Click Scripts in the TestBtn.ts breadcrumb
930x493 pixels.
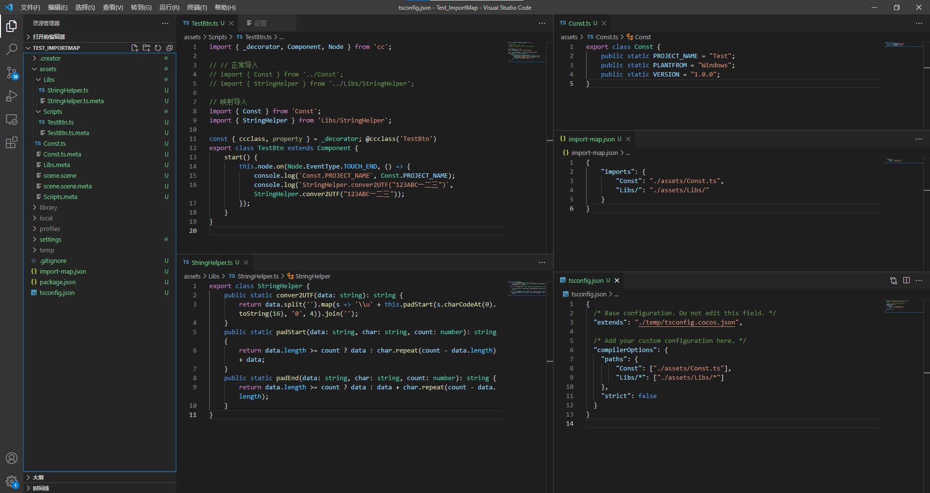[217, 37]
